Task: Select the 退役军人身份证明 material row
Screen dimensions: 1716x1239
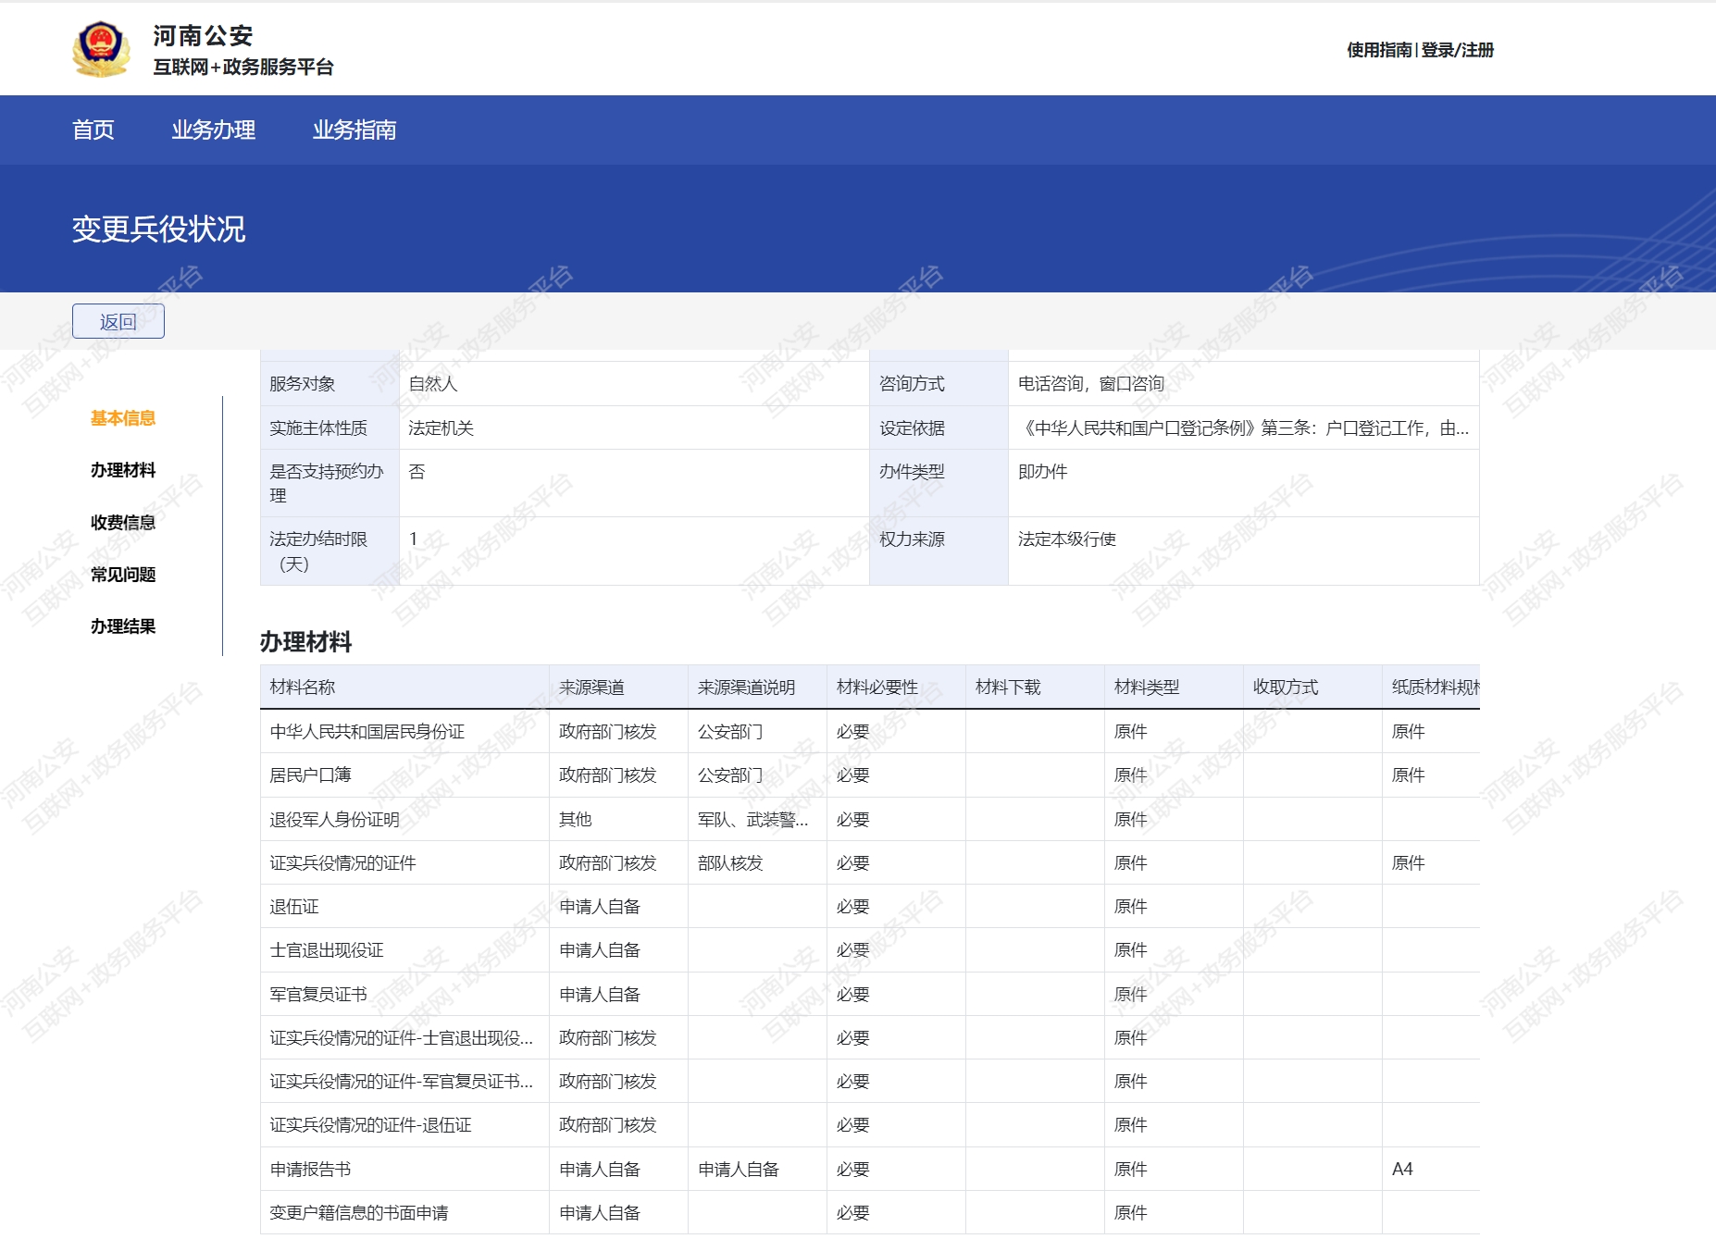Action: pos(334,819)
